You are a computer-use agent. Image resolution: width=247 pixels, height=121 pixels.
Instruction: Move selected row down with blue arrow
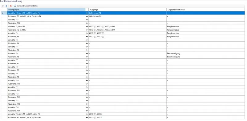pos(6,6)
